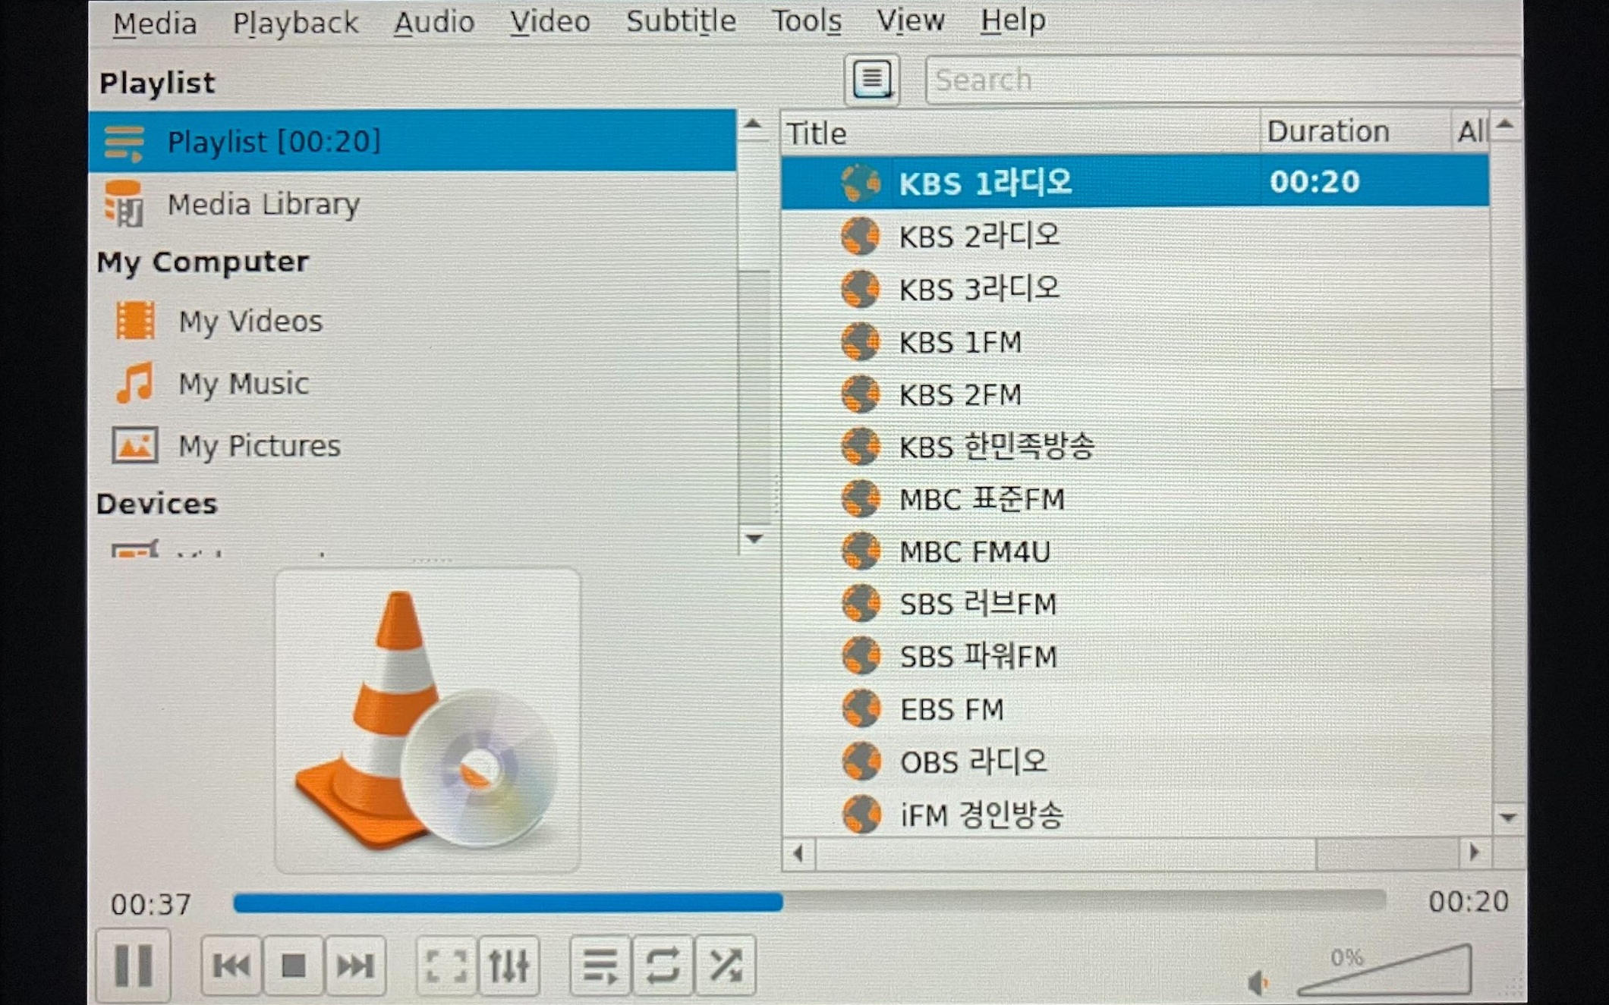The width and height of the screenshot is (1609, 1005).
Task: Open the extended settings equalizer panel
Action: coord(509,966)
